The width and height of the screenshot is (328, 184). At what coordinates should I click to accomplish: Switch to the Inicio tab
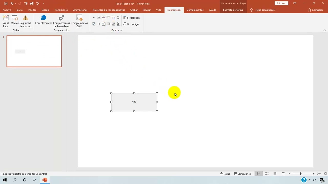point(19,10)
